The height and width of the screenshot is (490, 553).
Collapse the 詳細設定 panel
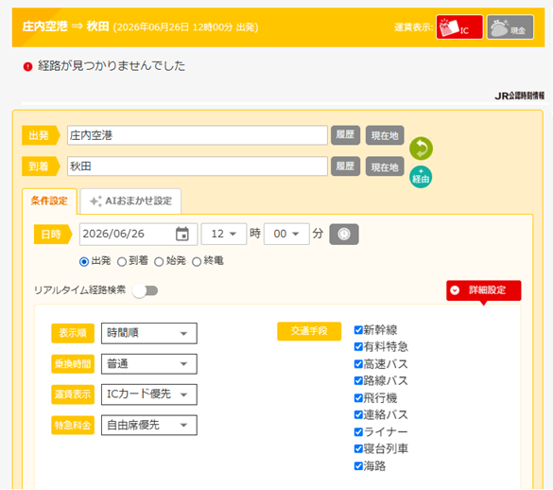tap(484, 290)
